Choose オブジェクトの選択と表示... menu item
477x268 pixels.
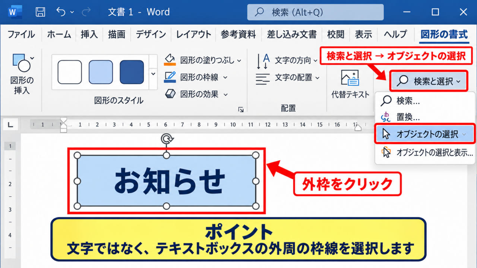425,152
